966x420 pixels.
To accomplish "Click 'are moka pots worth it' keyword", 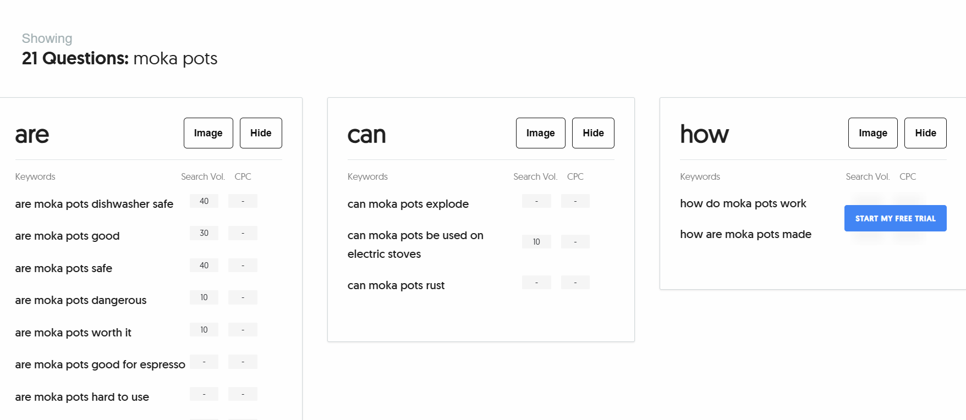I will click(x=73, y=333).
